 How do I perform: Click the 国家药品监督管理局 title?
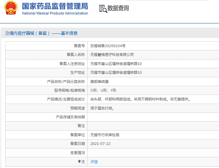point(55,6)
